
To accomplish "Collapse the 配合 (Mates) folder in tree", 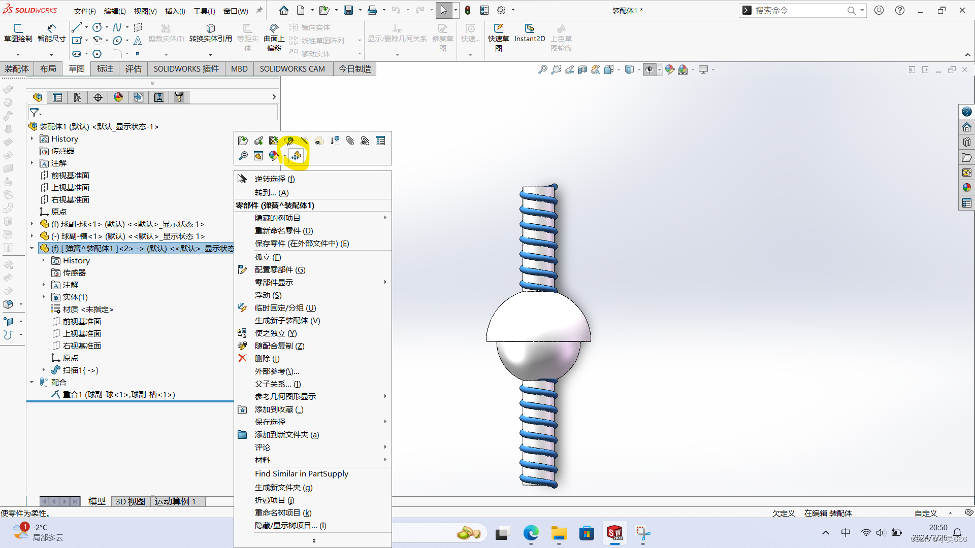I will (32, 382).
